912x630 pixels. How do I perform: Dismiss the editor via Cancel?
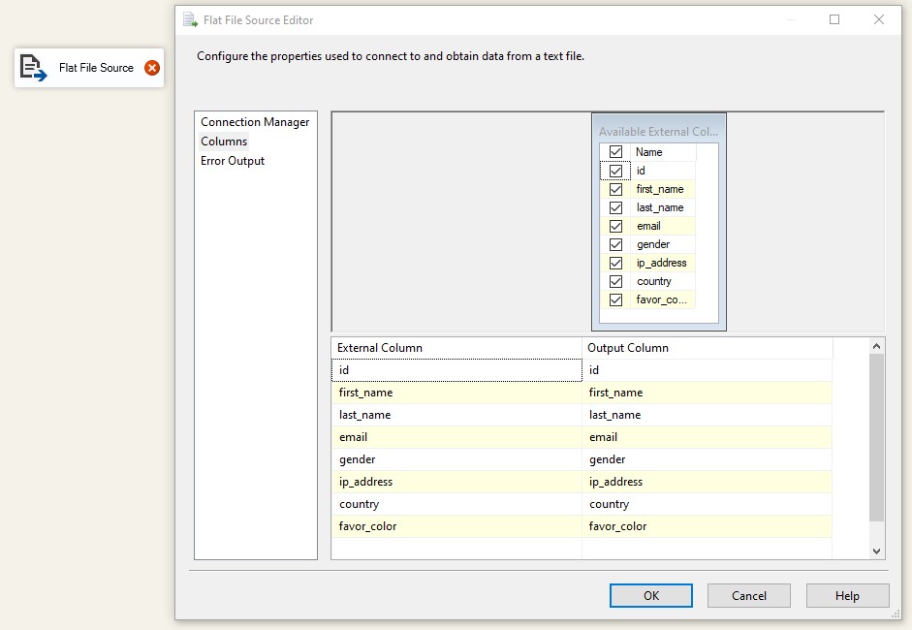tap(748, 595)
